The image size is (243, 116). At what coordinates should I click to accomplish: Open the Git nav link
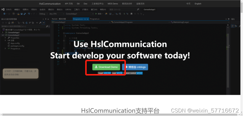point(78,4)
